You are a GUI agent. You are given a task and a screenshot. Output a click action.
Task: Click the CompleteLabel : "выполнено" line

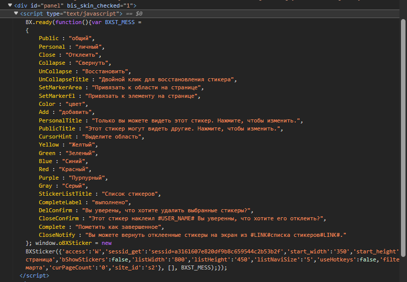[85, 203]
